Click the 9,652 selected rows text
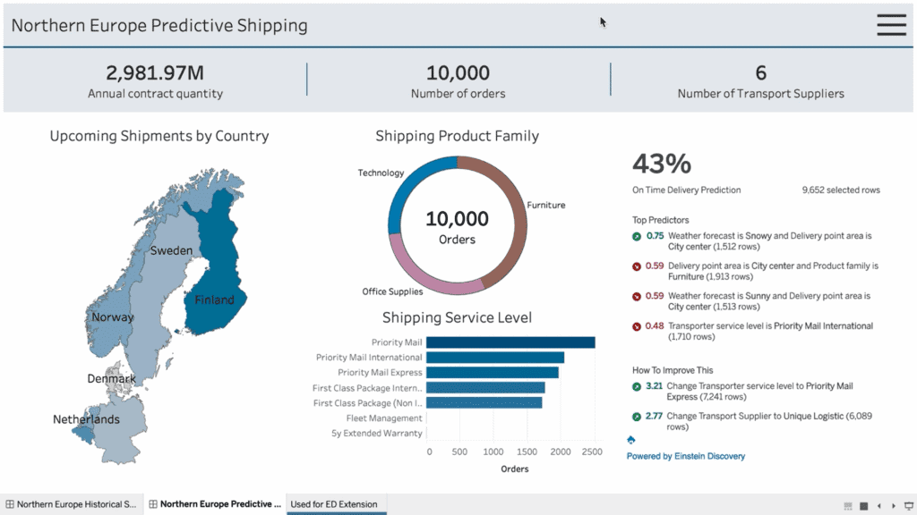Viewport: 917px width, 515px height. click(x=841, y=190)
